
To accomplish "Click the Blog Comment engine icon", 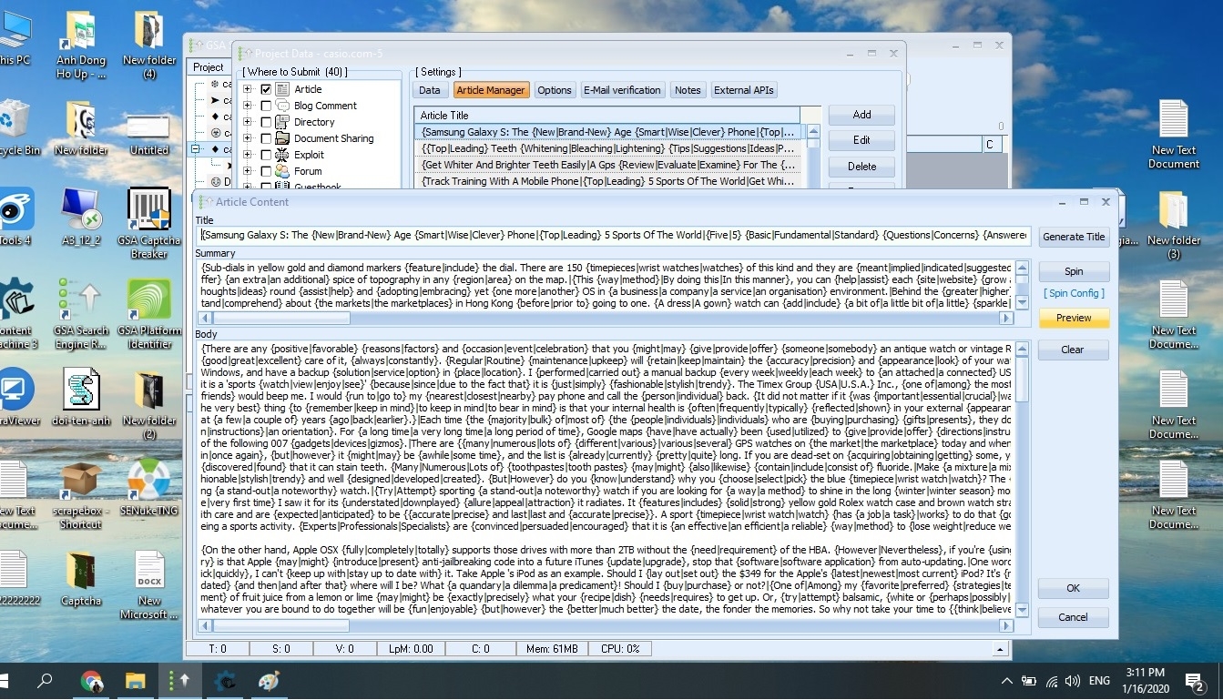I will pyautogui.click(x=282, y=106).
